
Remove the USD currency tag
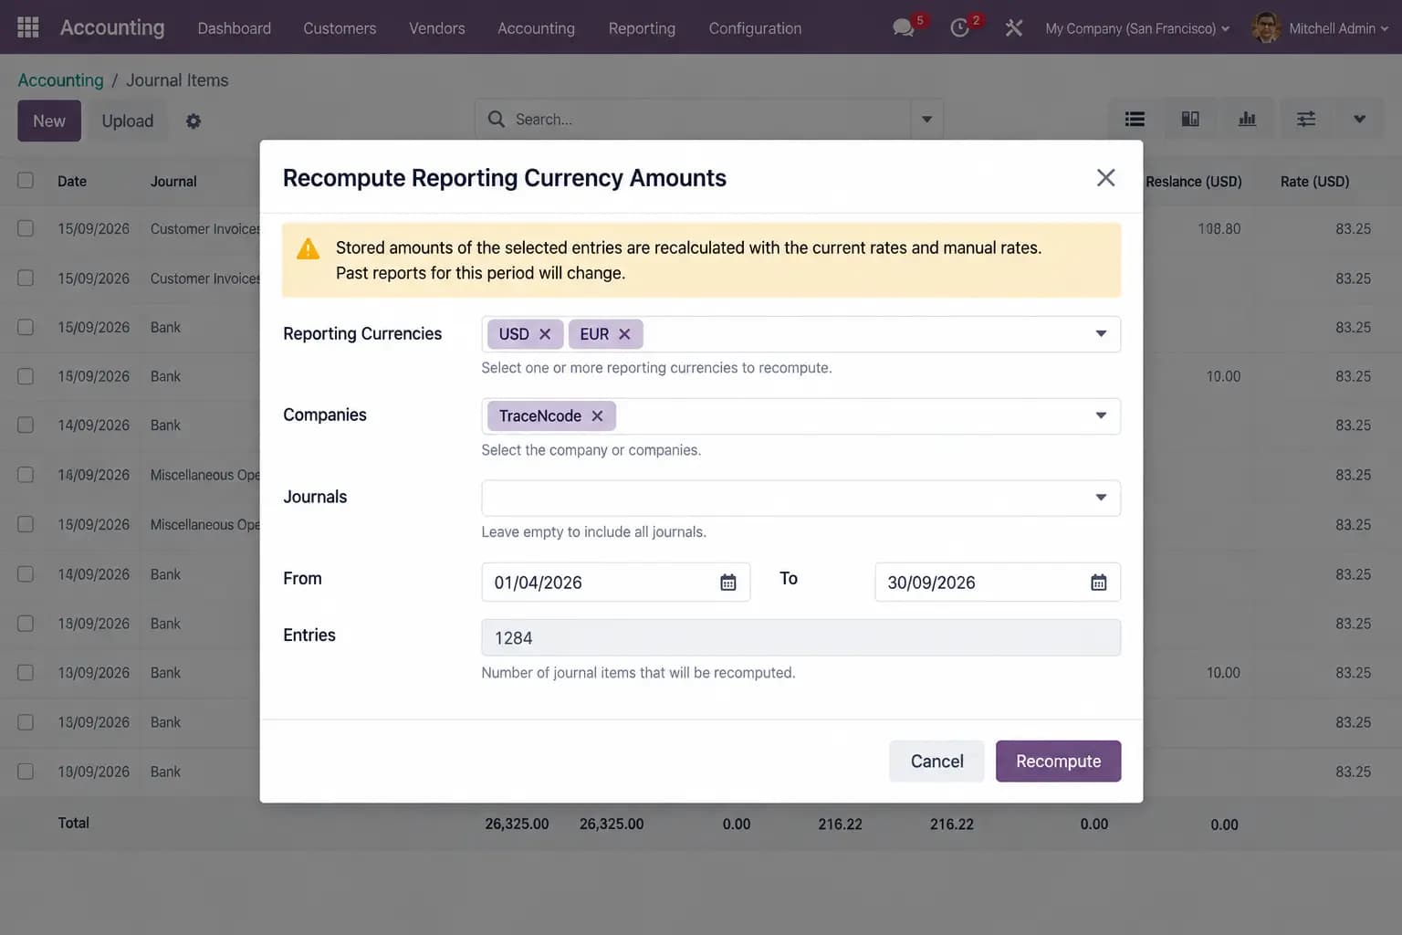[545, 334]
